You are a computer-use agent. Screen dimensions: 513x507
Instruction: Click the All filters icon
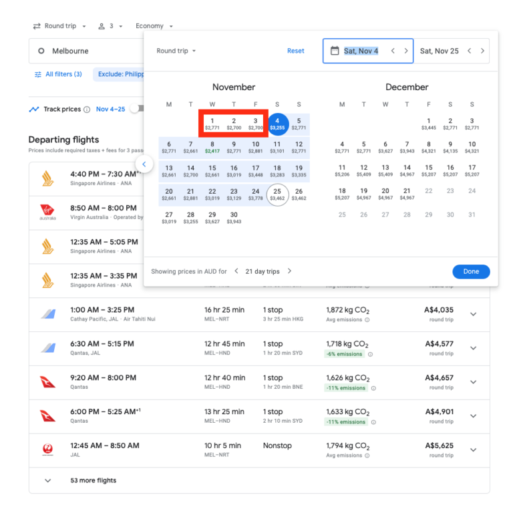coord(38,74)
